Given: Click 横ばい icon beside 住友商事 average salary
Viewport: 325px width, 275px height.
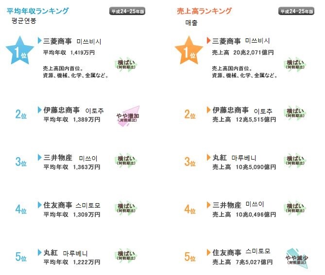Looking at the screenshot, I should tap(126, 208).
